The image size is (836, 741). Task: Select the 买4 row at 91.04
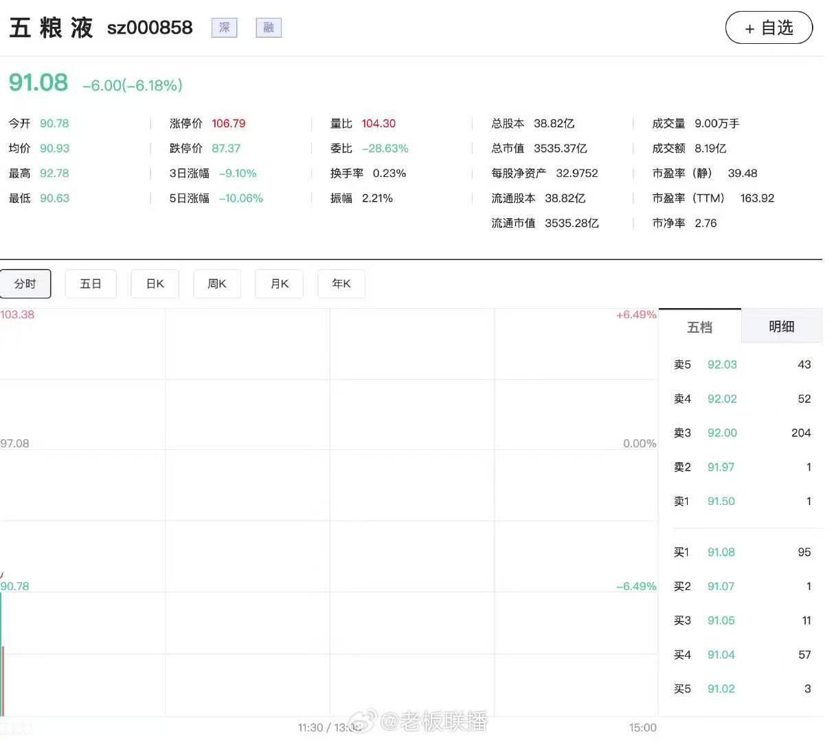click(x=742, y=655)
